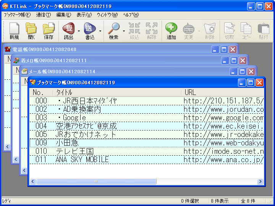
Task: Open the 表示(V) menu
Action: pyautogui.click(x=84, y=15)
